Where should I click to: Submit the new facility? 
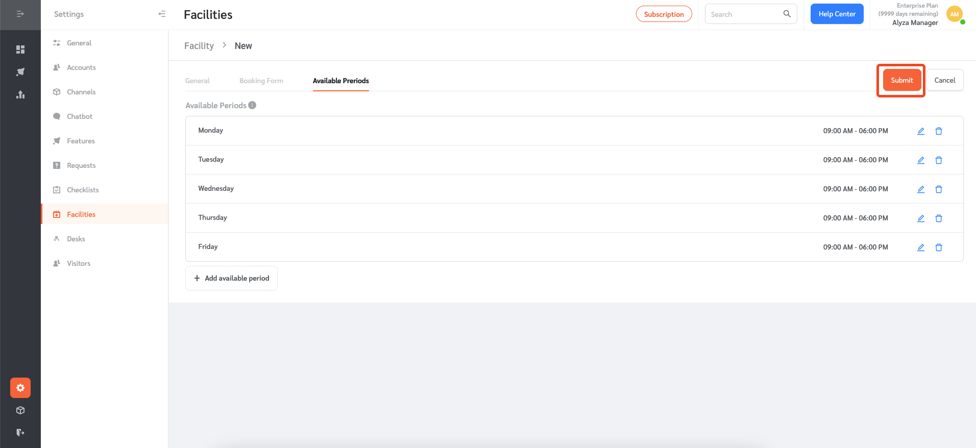(902, 80)
